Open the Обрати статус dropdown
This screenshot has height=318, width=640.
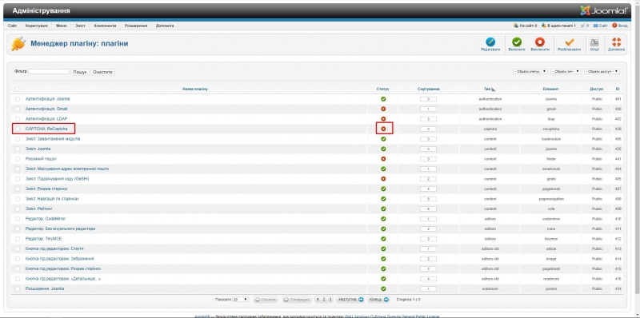click(x=530, y=71)
